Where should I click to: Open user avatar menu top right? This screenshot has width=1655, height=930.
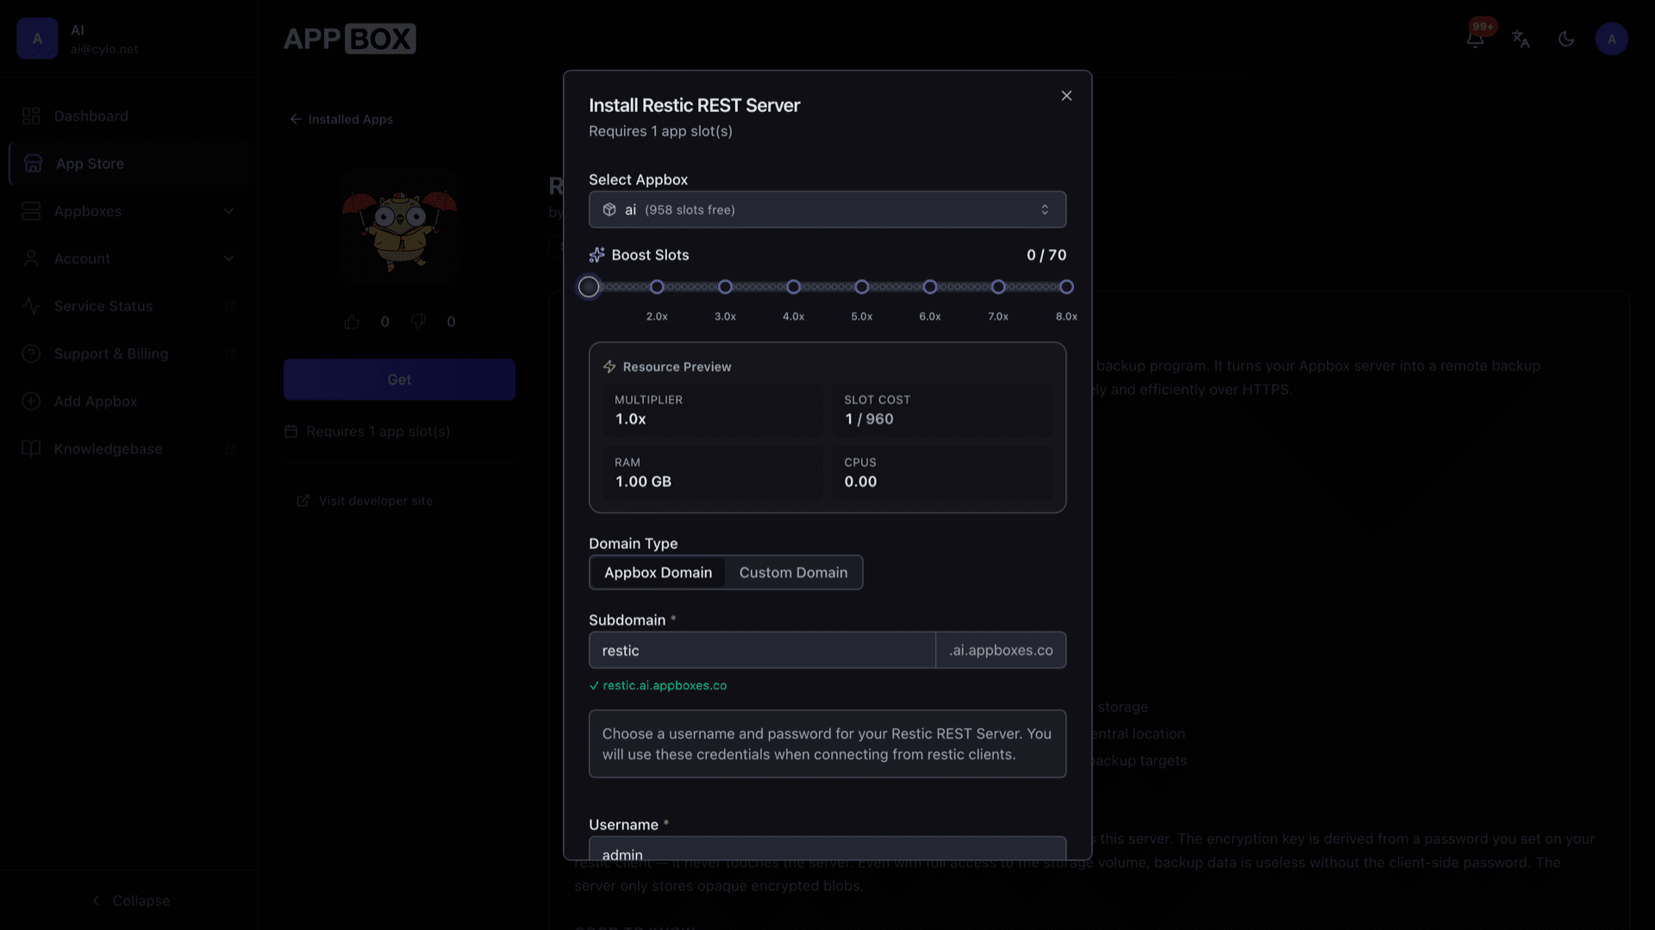[1611, 39]
